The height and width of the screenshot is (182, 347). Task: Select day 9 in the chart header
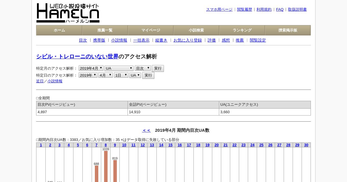click(115, 145)
